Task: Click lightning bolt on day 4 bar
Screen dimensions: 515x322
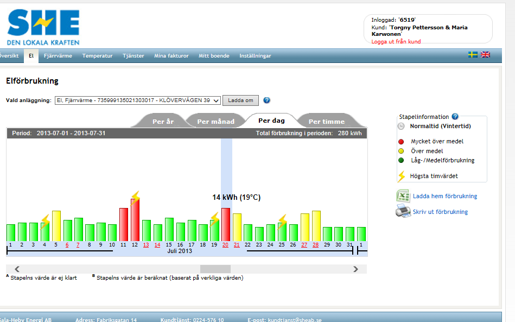Action: pos(46,222)
